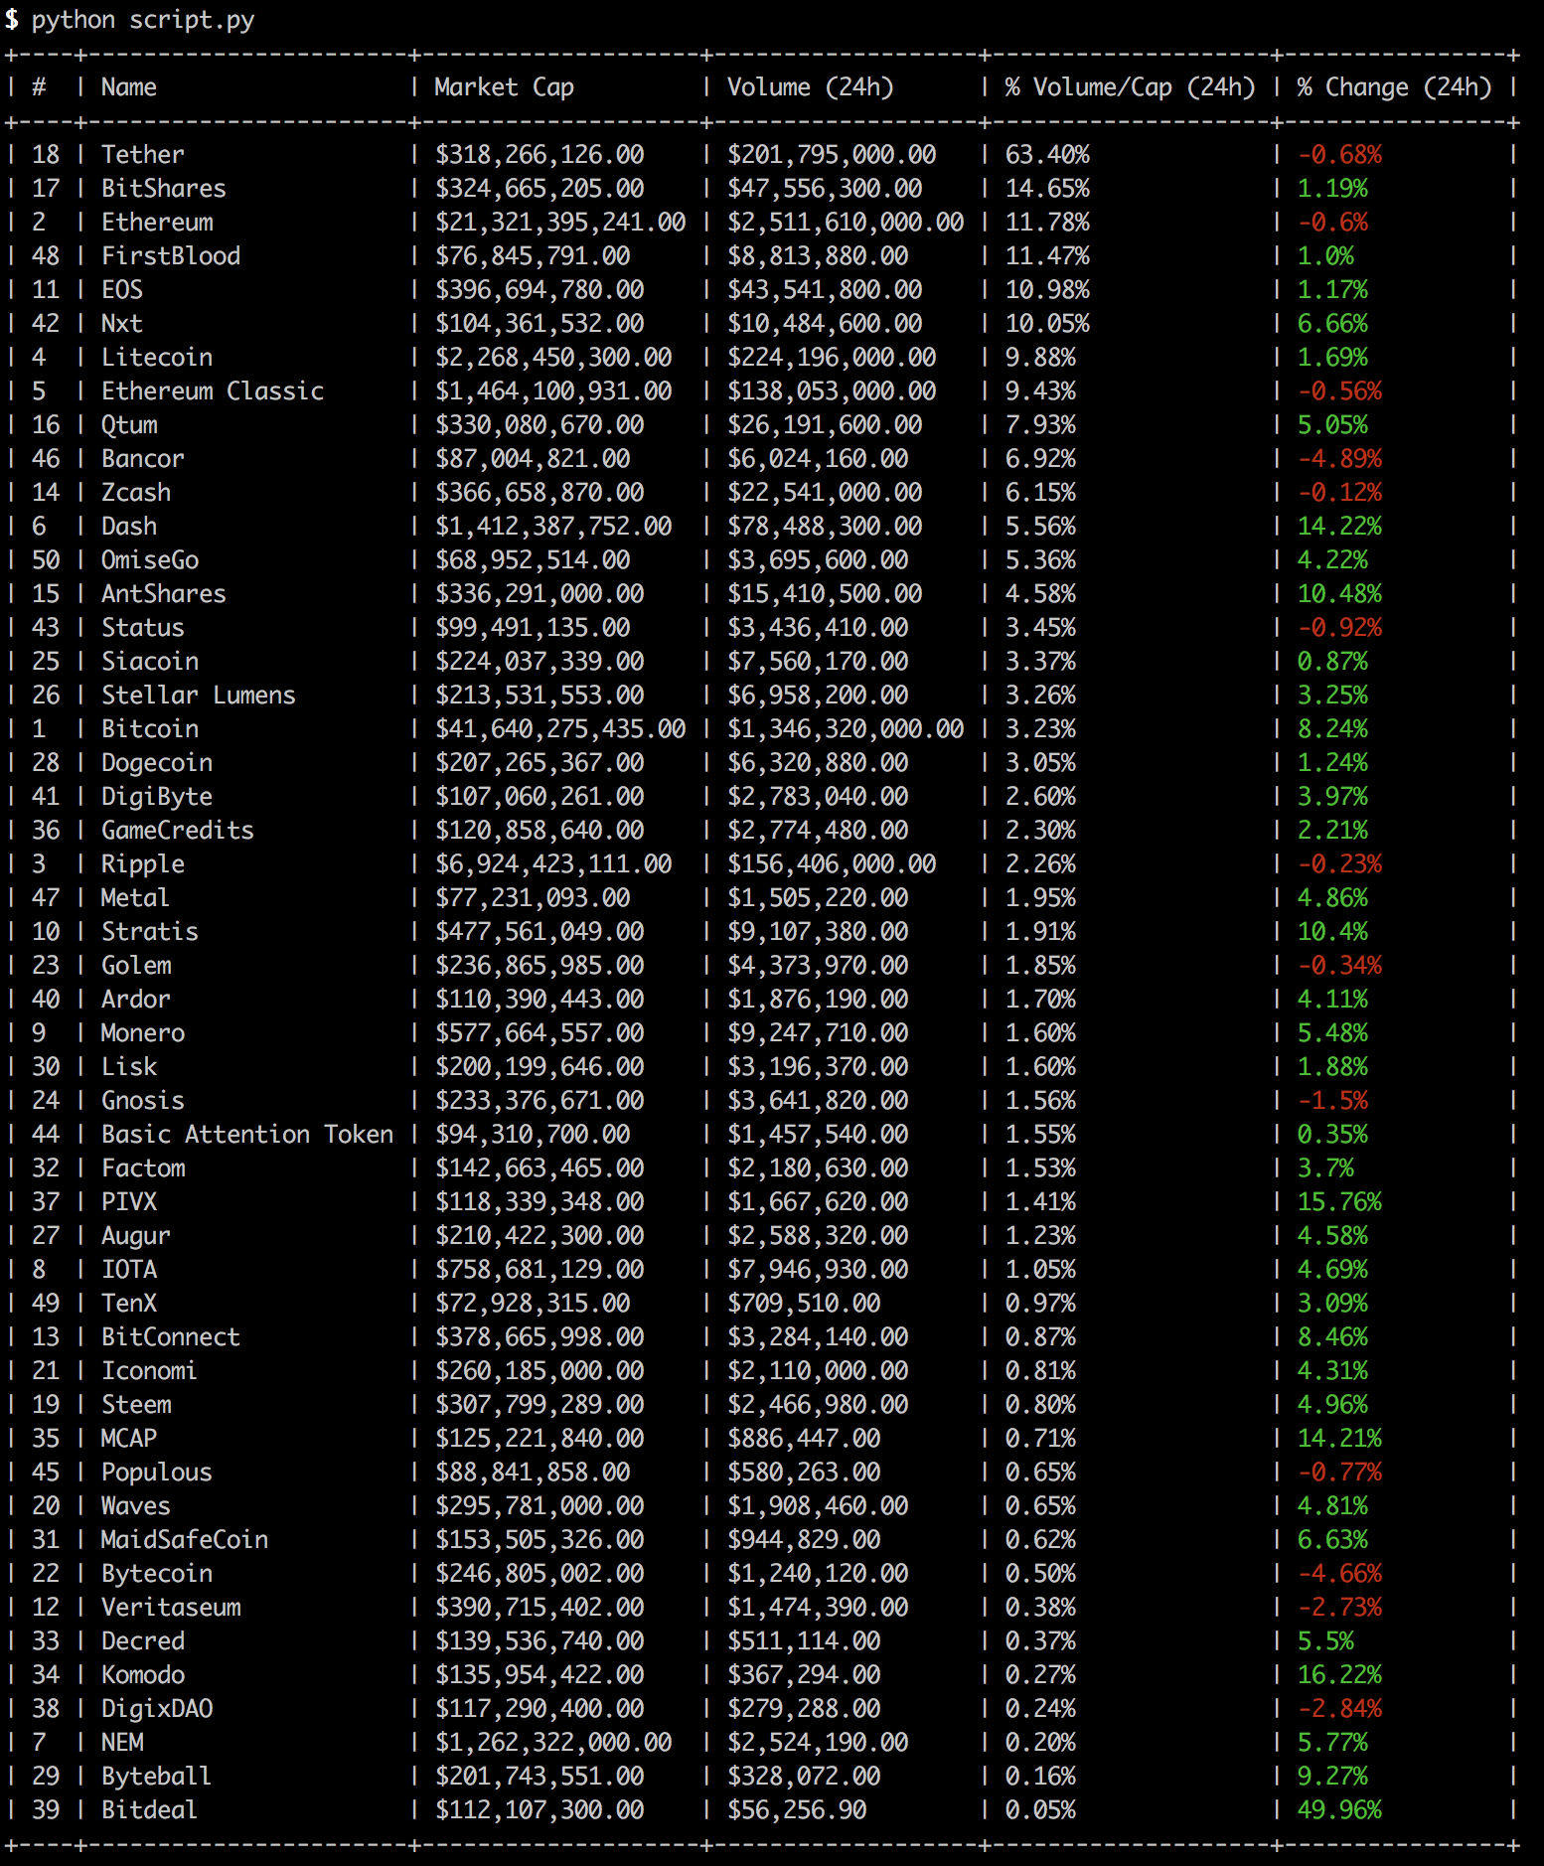Select the 'Metal' name cell
The image size is (1544, 1866).
coord(136,898)
